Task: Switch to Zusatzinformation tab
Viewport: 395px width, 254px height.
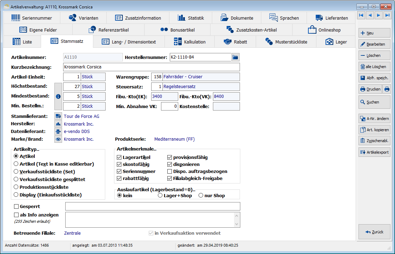Action: [x=138, y=18]
